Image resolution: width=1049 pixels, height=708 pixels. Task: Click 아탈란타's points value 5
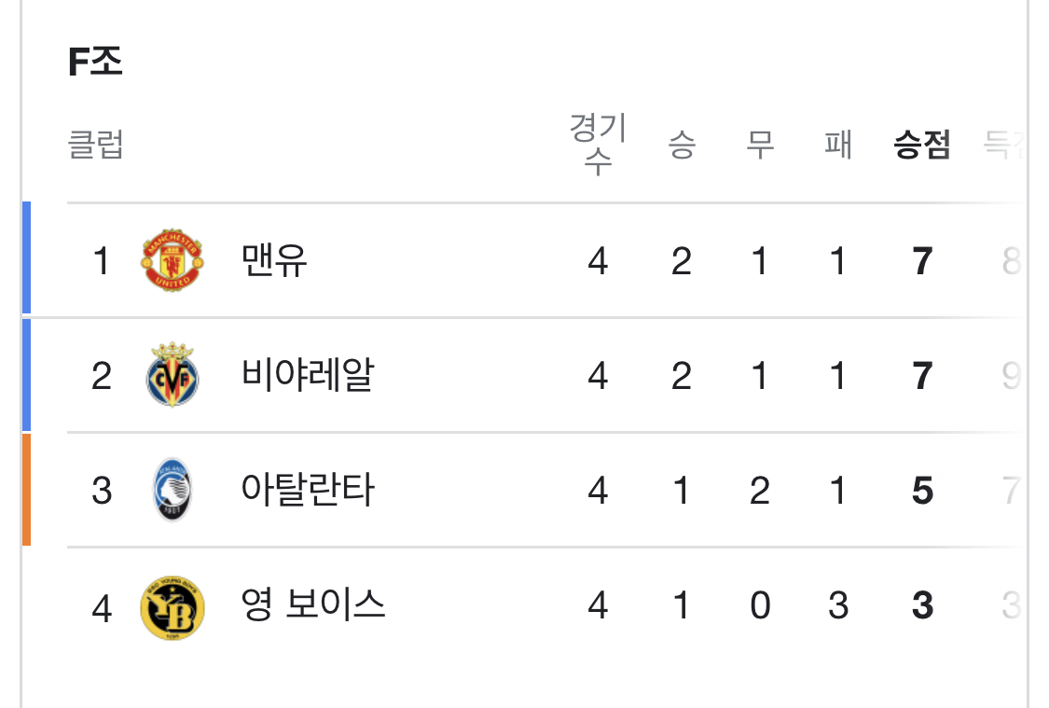922,491
